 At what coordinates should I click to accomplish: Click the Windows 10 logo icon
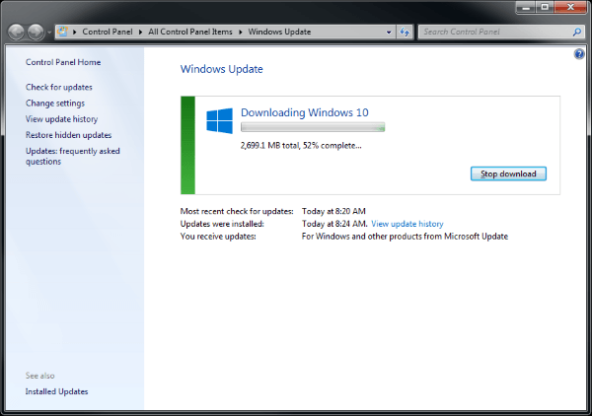pos(219,120)
